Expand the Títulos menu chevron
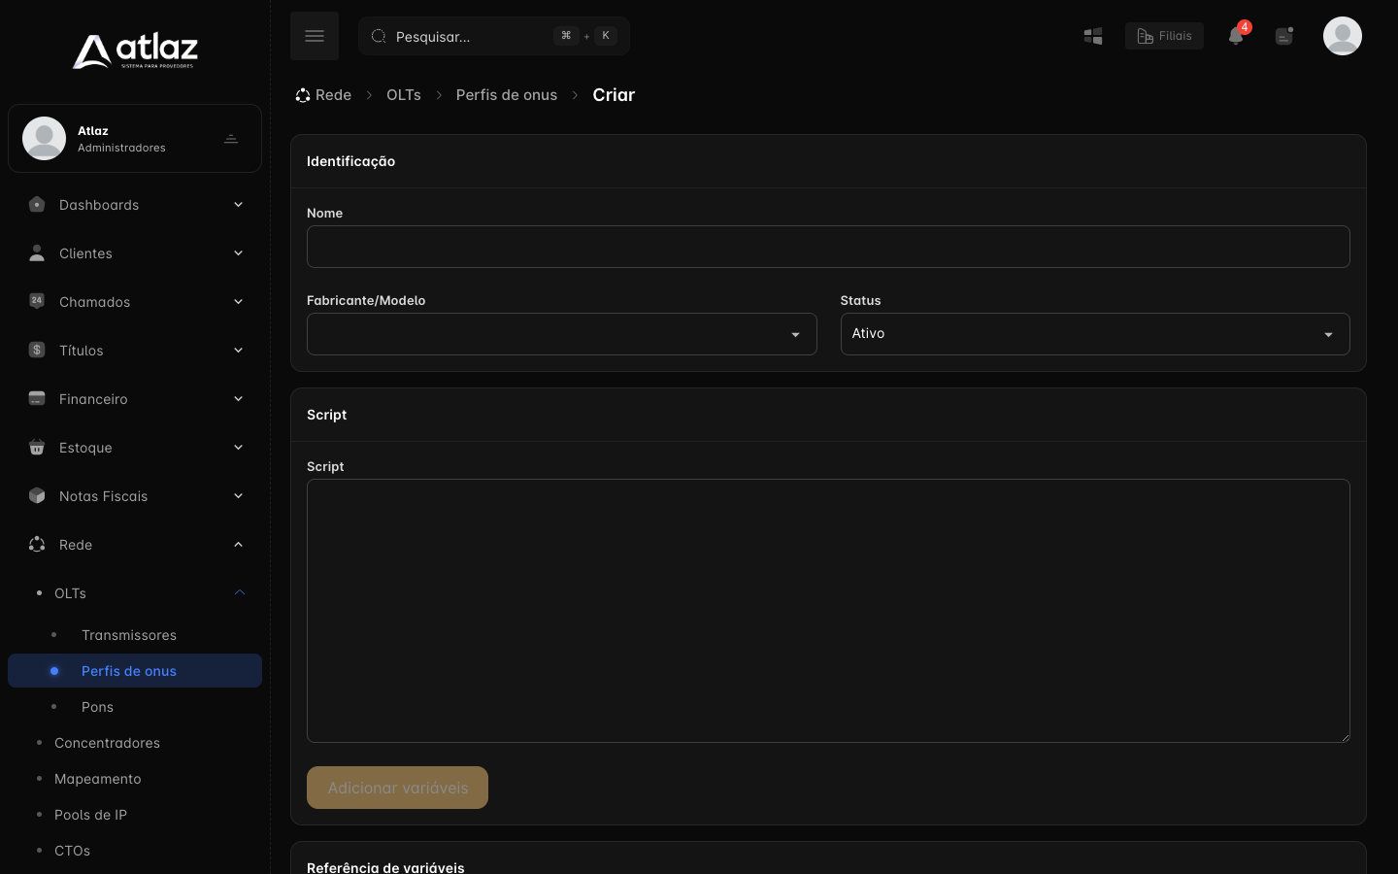1398x874 pixels. 238,351
